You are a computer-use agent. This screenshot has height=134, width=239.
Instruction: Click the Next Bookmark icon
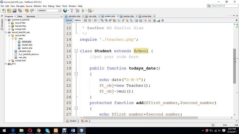(x=127, y=20)
